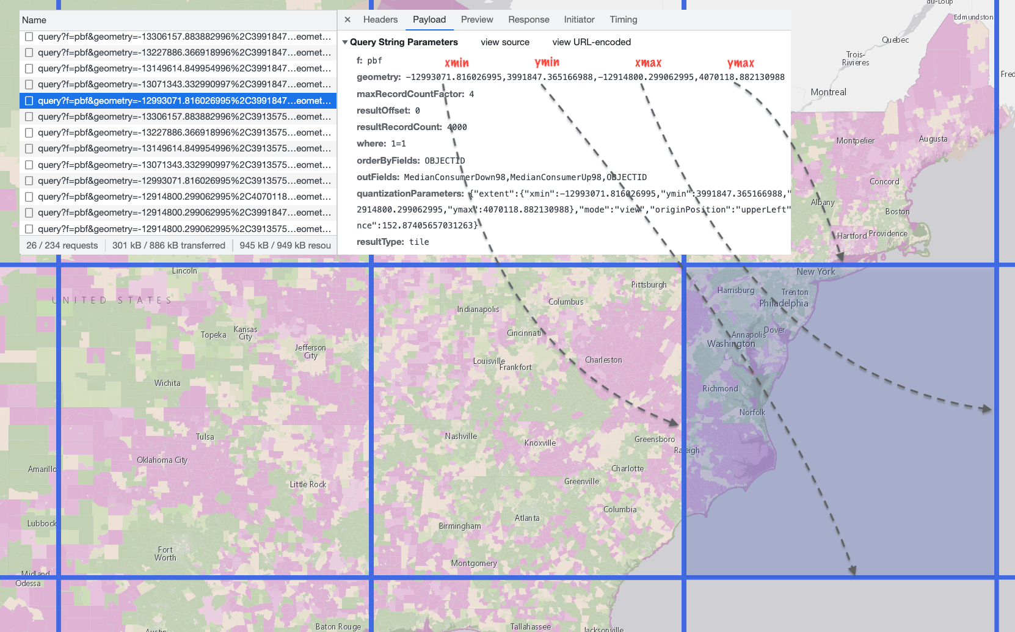Select the -12914800 4070118 request row
Screen dimensions: 1015x632
click(x=178, y=197)
